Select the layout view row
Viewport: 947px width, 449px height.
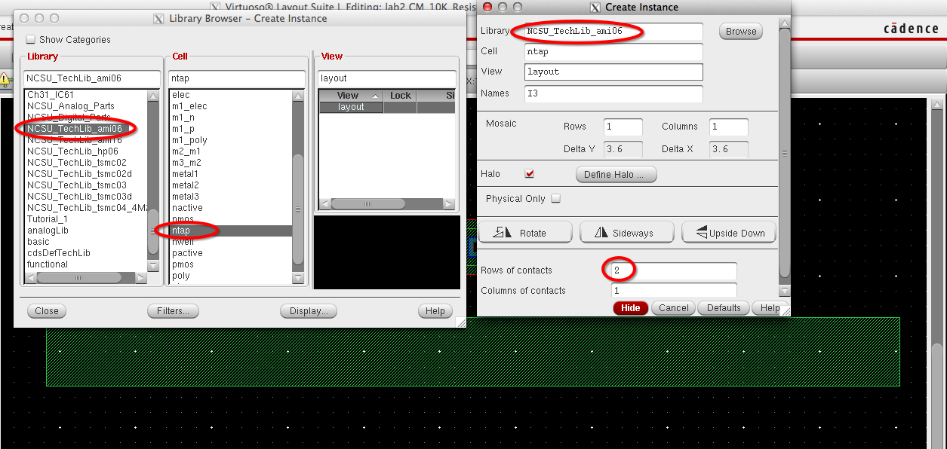click(387, 107)
